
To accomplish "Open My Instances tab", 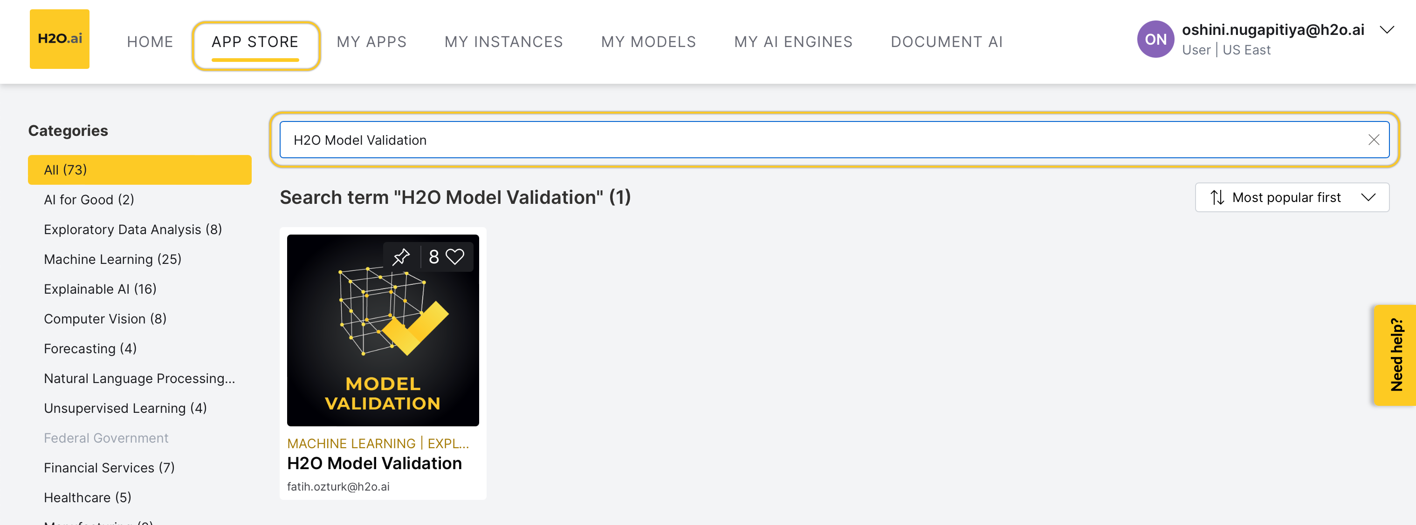I will (503, 42).
